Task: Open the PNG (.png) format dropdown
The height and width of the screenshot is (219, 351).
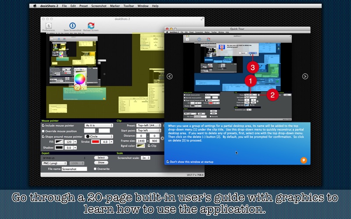Action: [x=54, y=163]
